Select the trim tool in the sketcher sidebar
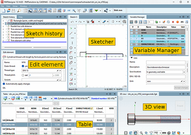This screenshot has height=135, width=191. (x=71, y=74)
